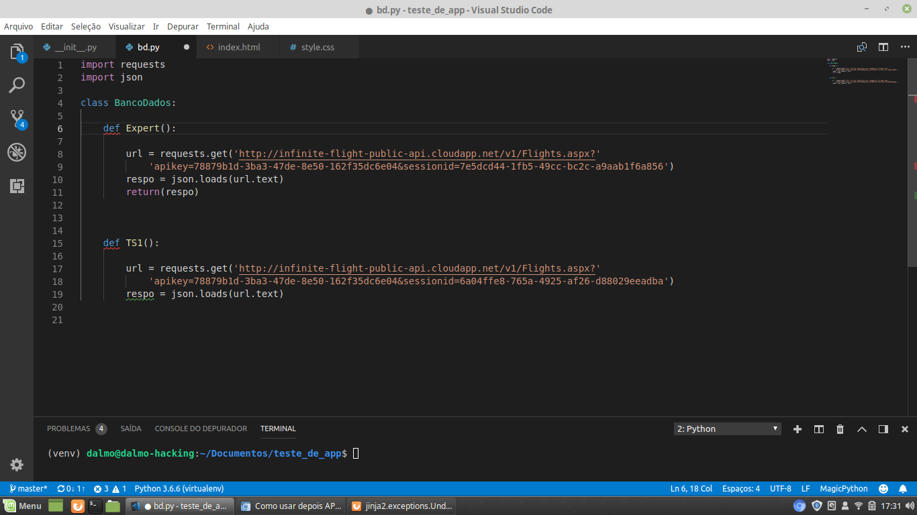Click 'class BancoDados:' on line 4
917x515 pixels.
(128, 103)
